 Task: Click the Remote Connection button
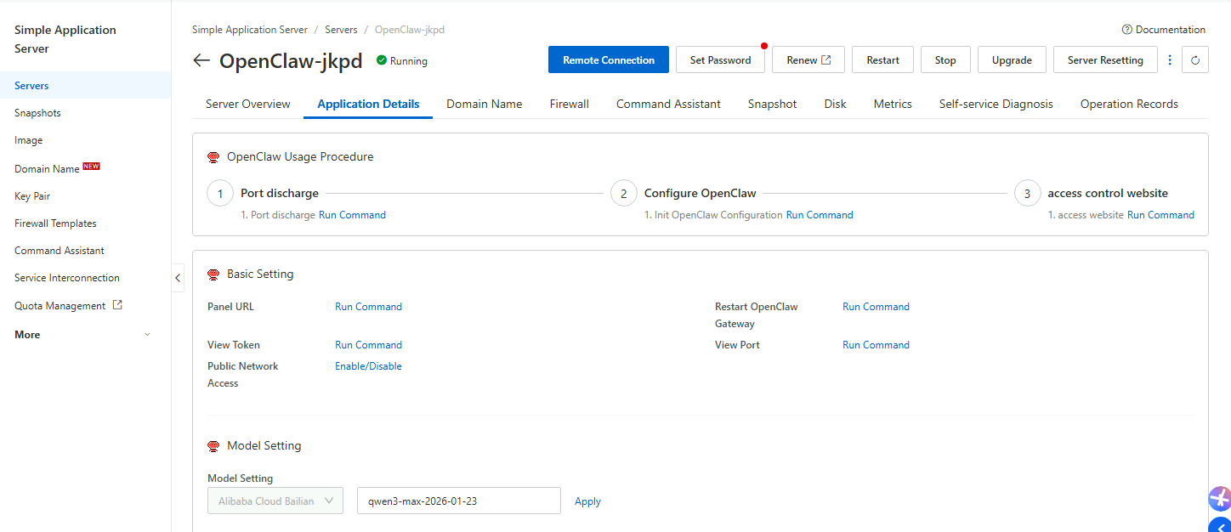609,60
